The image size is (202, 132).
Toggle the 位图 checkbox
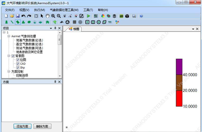pyautogui.click(x=18, y=60)
